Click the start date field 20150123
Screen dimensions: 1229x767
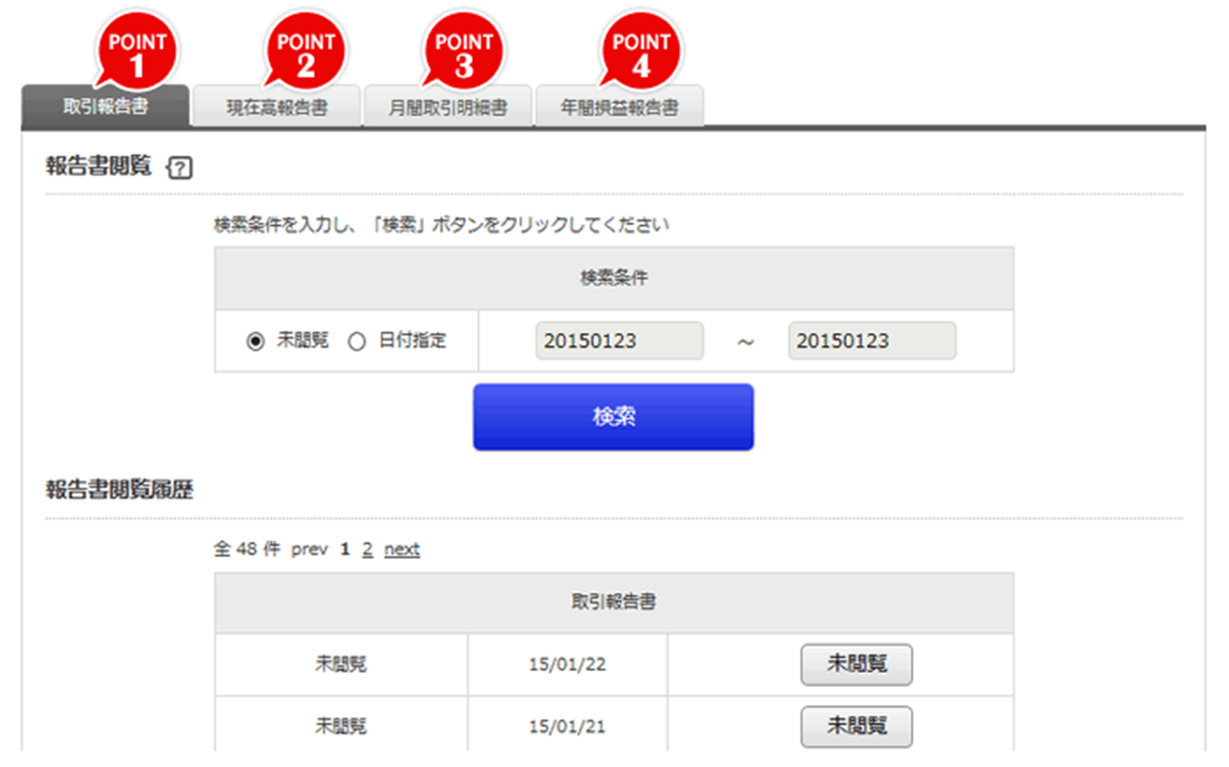(x=619, y=340)
